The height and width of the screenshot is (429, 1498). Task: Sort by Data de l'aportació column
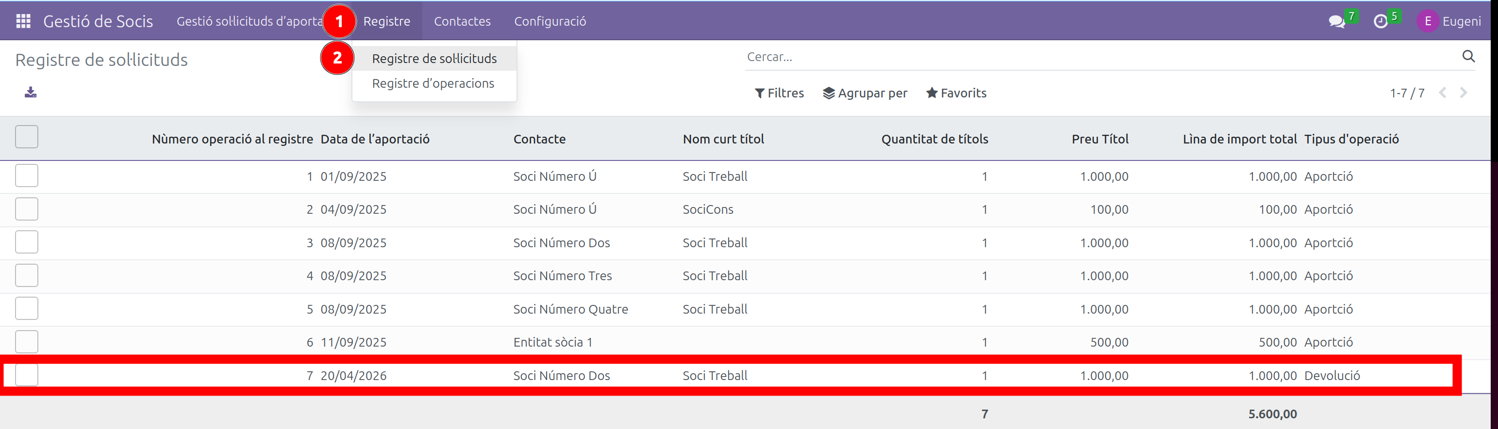pyautogui.click(x=375, y=139)
